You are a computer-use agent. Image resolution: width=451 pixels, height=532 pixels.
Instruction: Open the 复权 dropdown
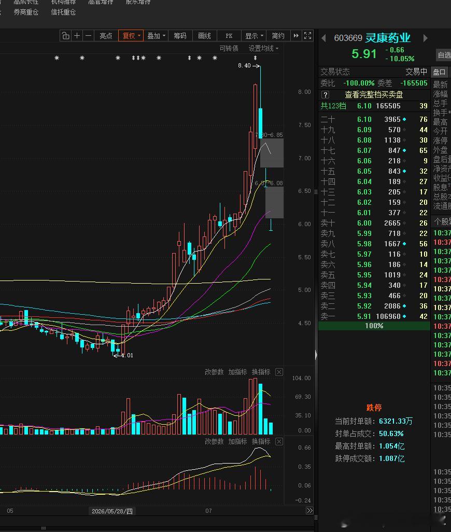tap(131, 36)
